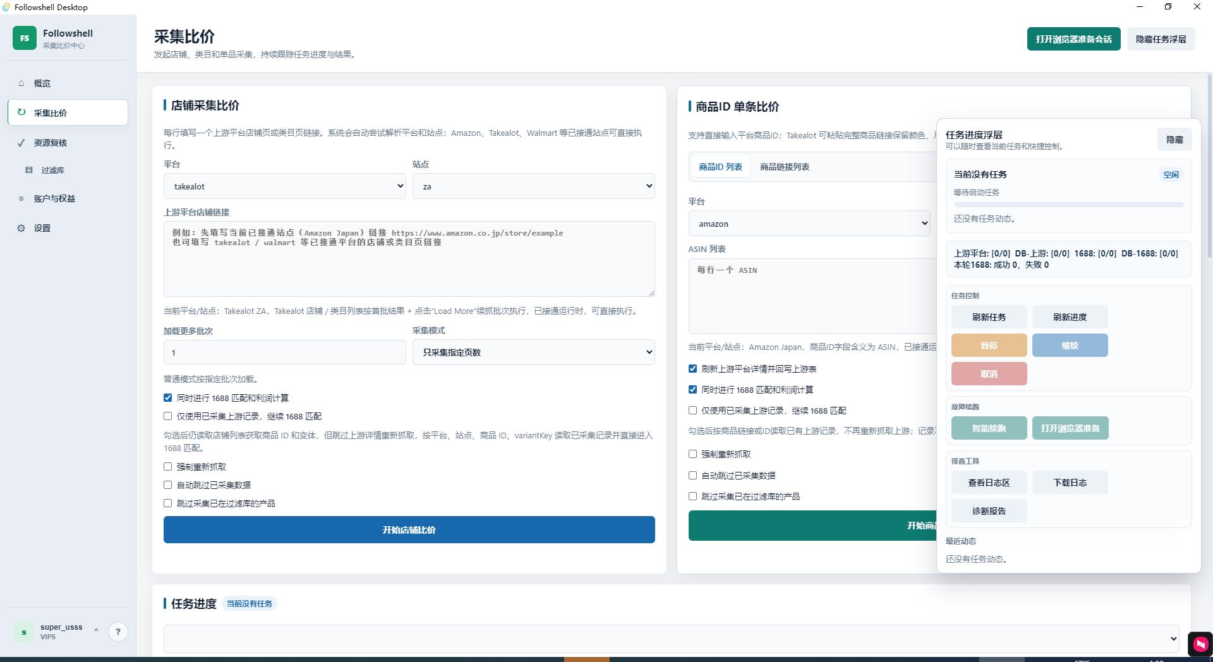Click 隐藏任务浮层 header button
This screenshot has width=1213, height=662.
(x=1161, y=39)
